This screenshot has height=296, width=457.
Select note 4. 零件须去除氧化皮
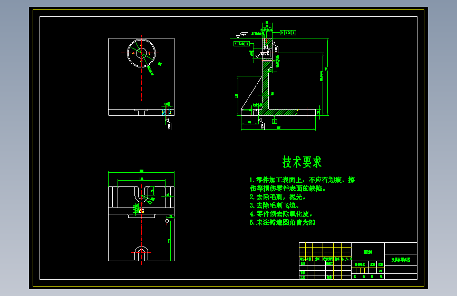[280, 214]
